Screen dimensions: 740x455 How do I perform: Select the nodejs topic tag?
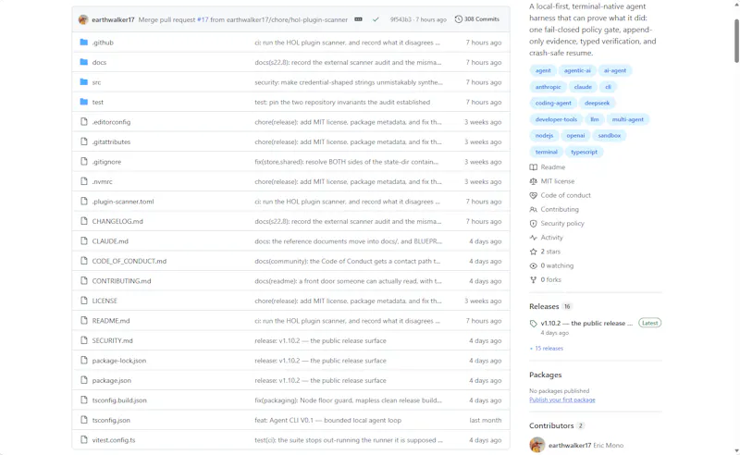coord(544,135)
